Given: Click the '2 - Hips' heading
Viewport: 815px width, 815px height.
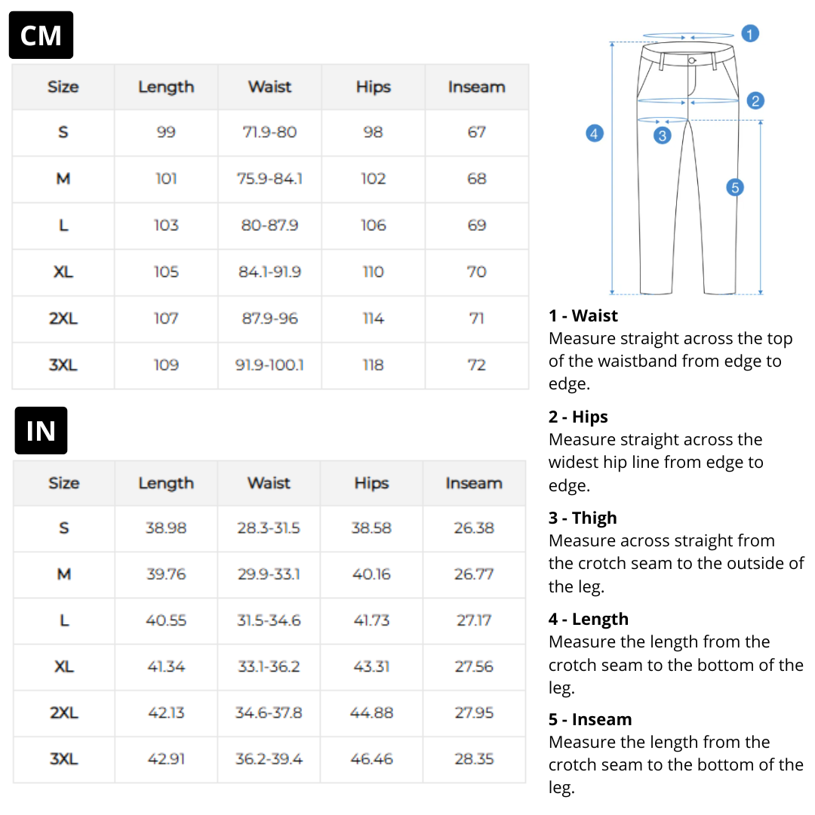Looking at the screenshot, I should (x=578, y=417).
